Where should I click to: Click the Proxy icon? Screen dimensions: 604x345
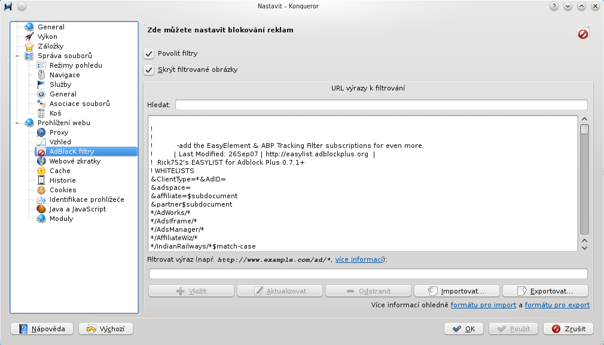[41, 132]
